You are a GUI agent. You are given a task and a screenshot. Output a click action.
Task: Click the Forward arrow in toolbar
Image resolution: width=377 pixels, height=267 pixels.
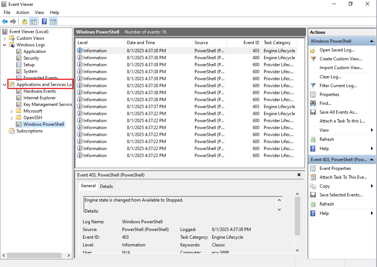point(13,22)
